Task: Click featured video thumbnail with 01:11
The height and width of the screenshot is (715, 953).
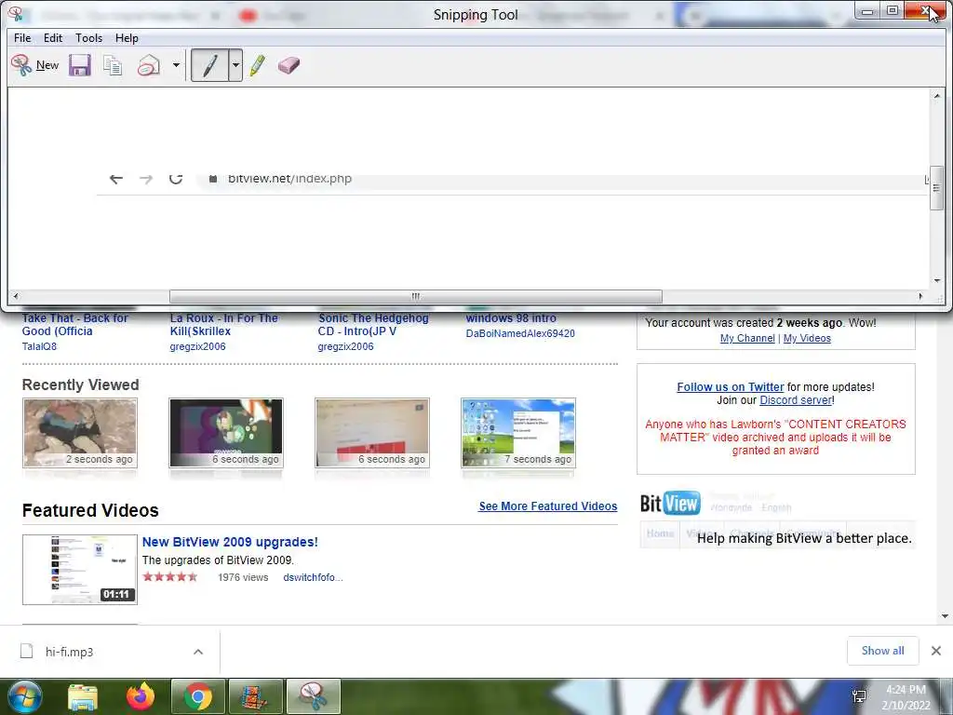Action: [80, 570]
